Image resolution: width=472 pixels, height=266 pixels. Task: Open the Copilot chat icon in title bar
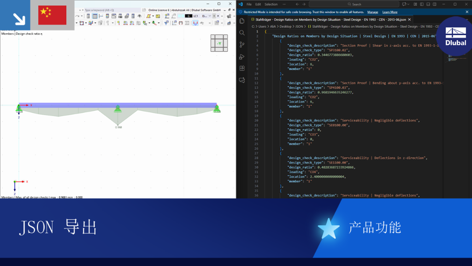point(404,4)
